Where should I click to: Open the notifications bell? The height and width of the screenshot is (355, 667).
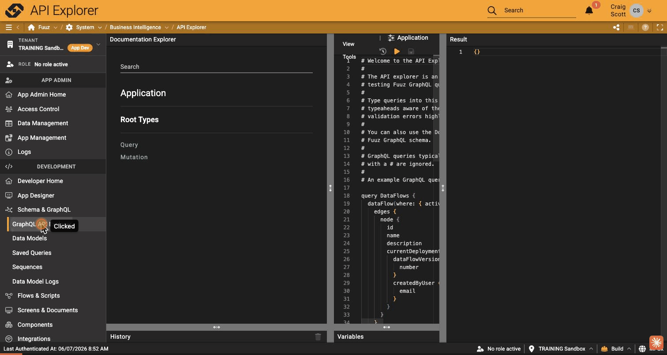589,11
